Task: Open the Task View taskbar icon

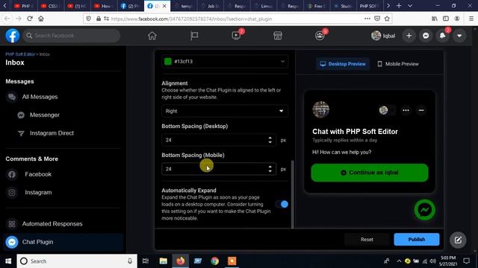Action: click(146, 261)
